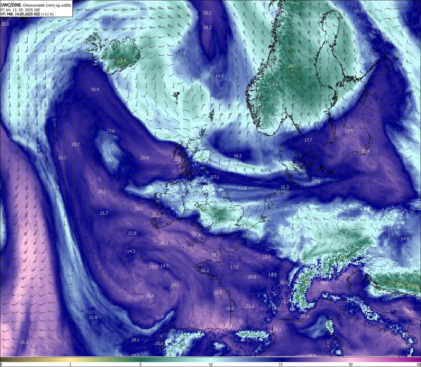Screen dimensions: 421x367
Task: Click the 16.1 value at the top right
Action: click(x=375, y=32)
